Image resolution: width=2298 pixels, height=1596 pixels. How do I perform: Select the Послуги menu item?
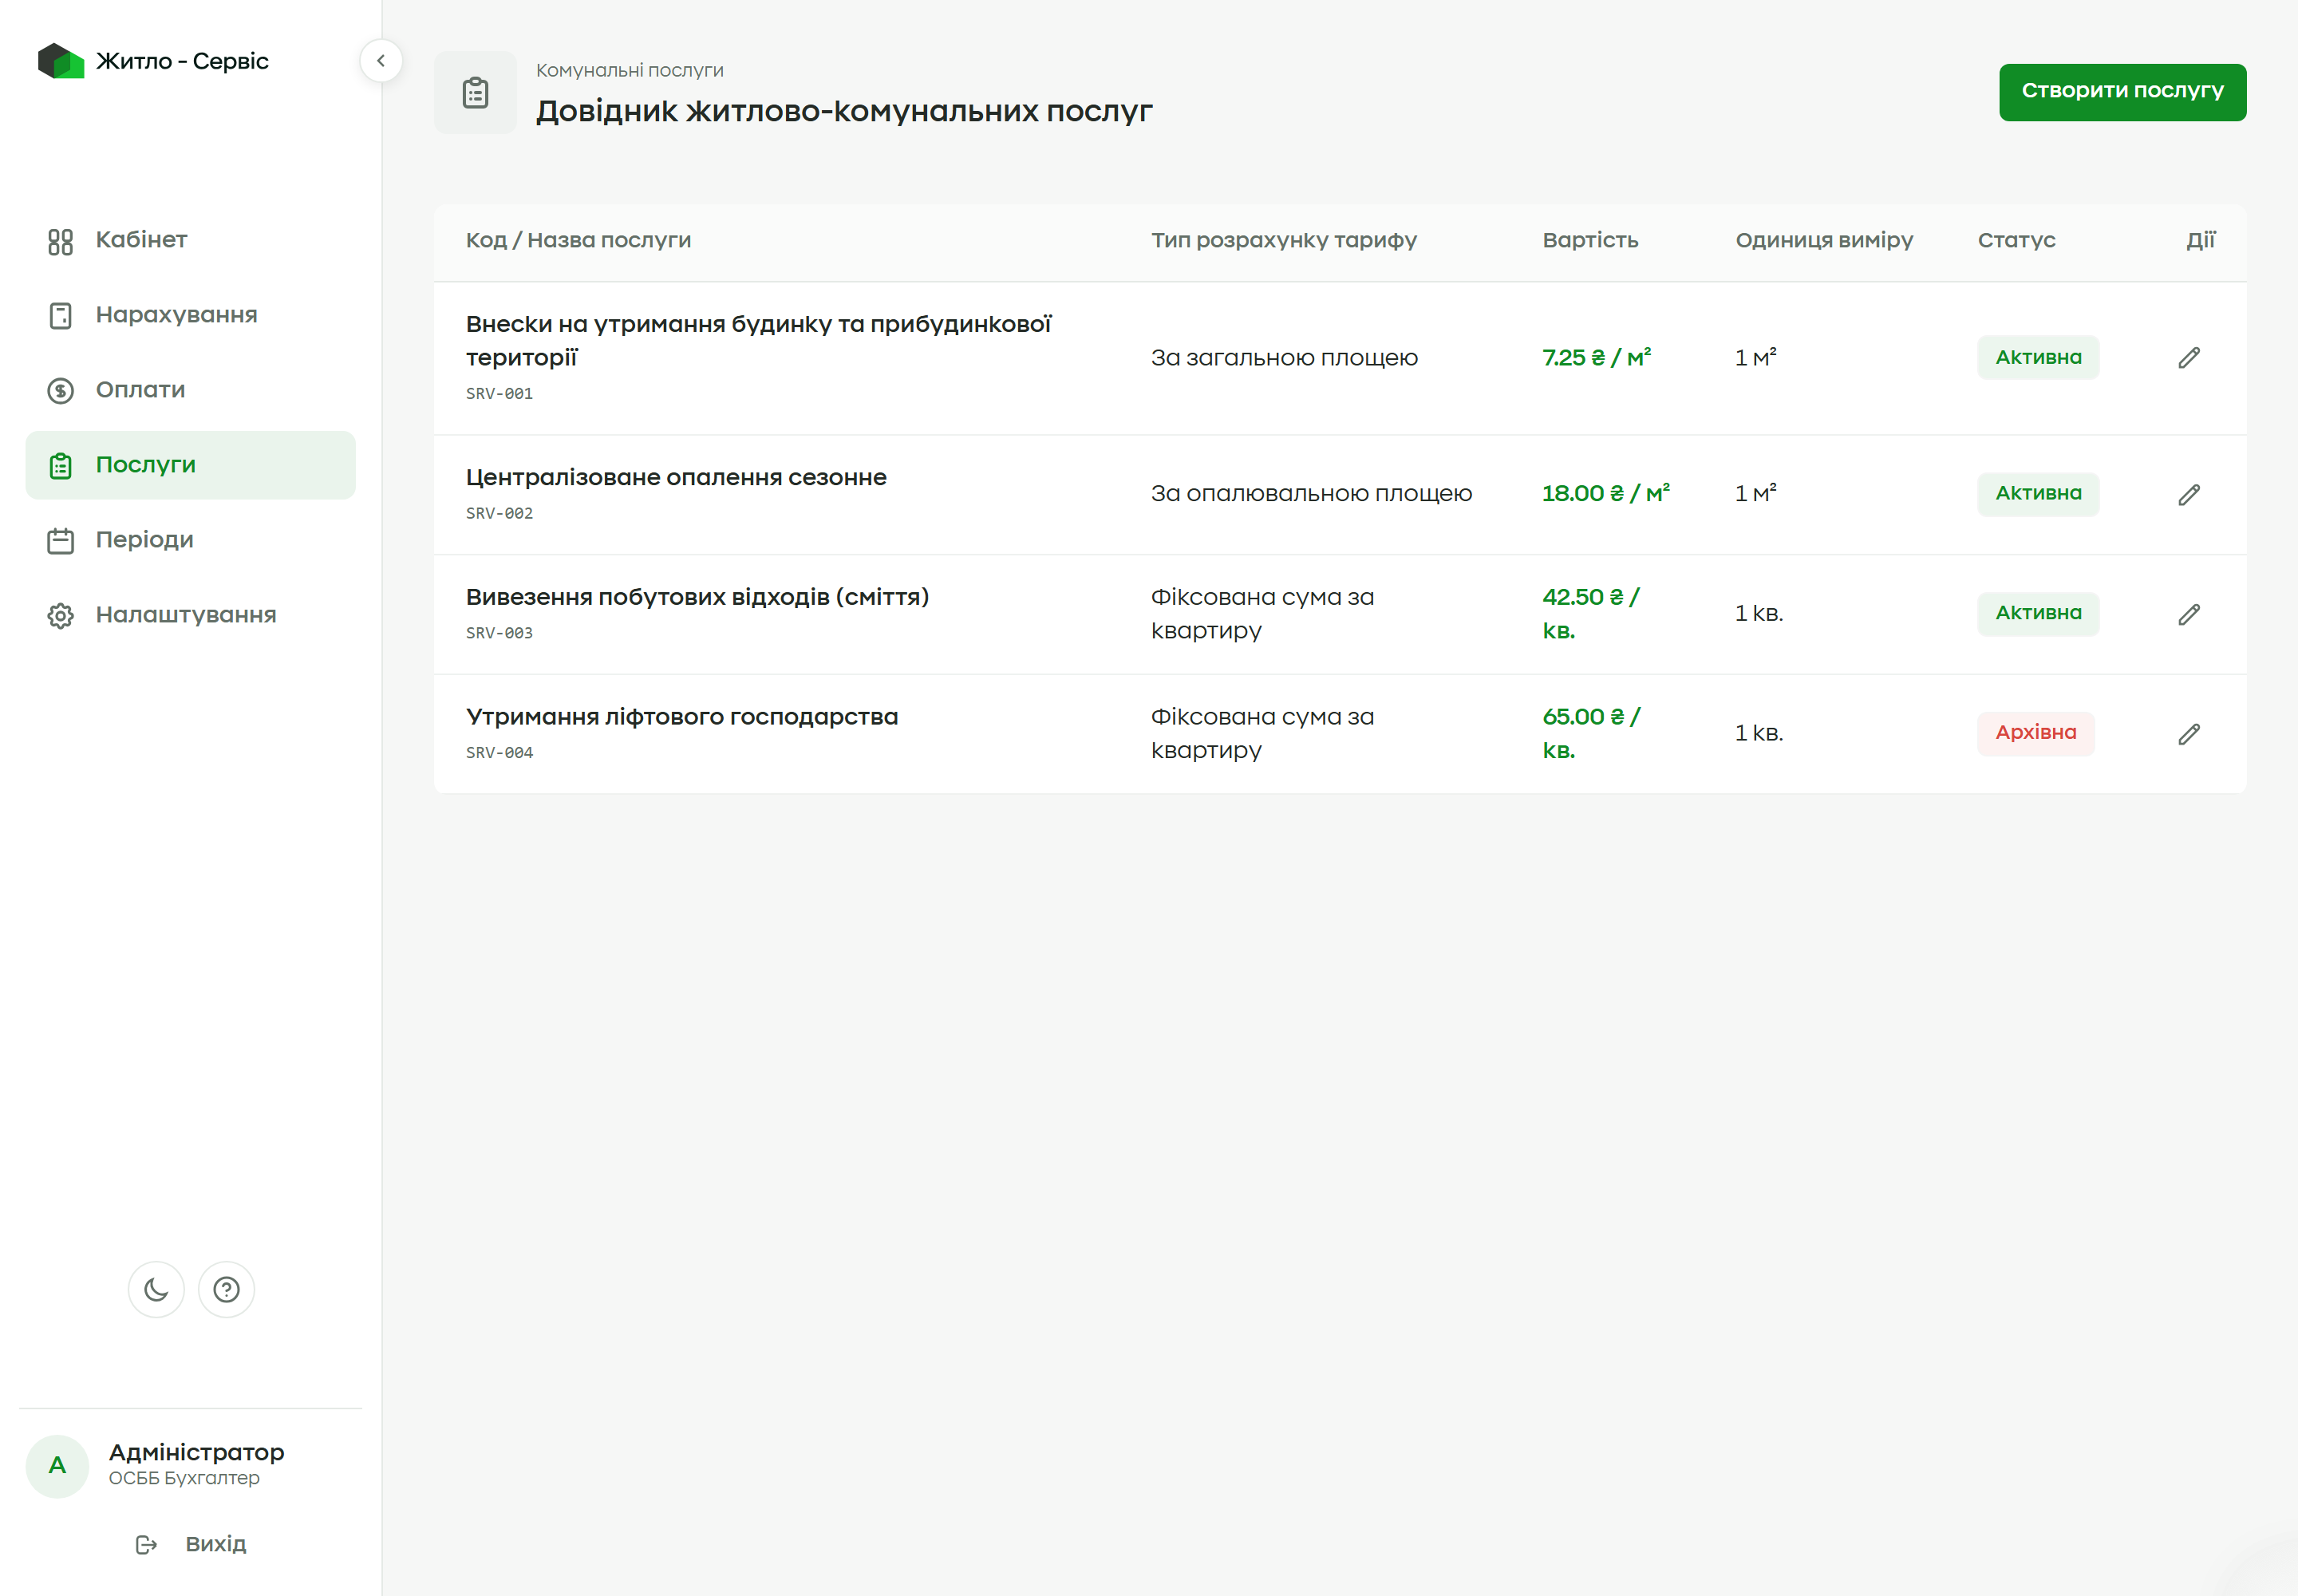click(x=190, y=465)
